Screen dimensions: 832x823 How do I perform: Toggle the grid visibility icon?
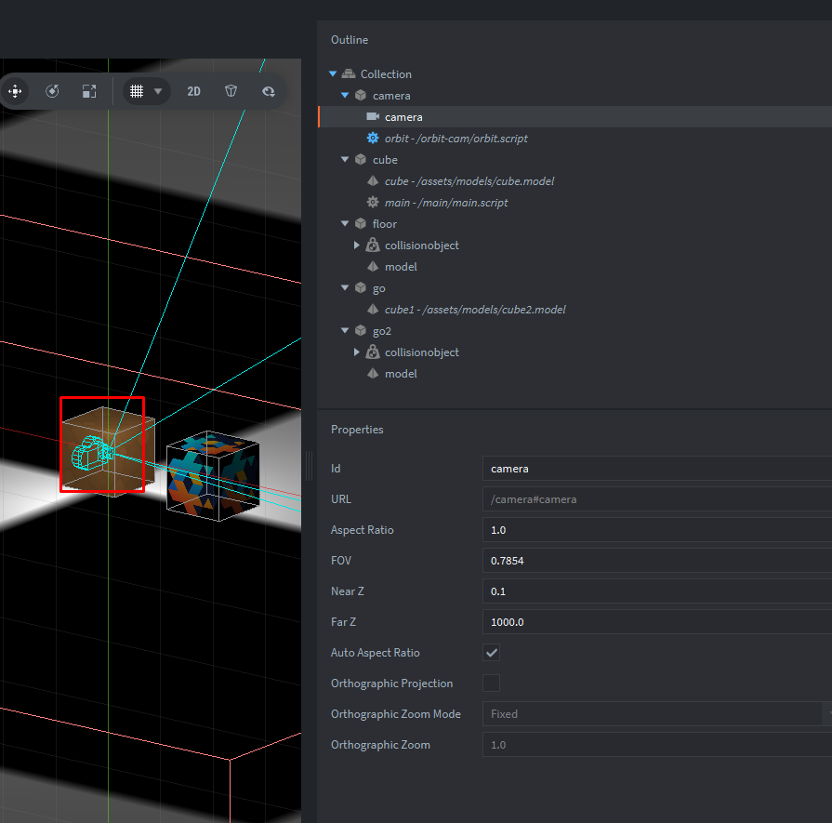tap(137, 91)
